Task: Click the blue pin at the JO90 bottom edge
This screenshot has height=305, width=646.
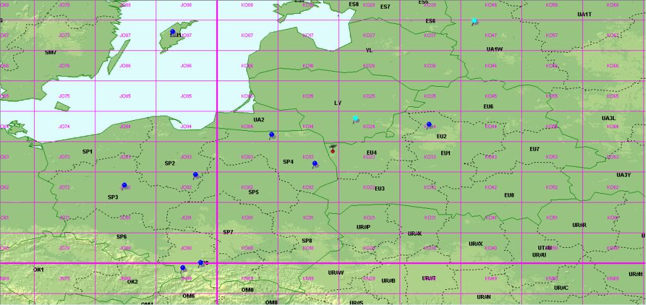Action: (200, 263)
